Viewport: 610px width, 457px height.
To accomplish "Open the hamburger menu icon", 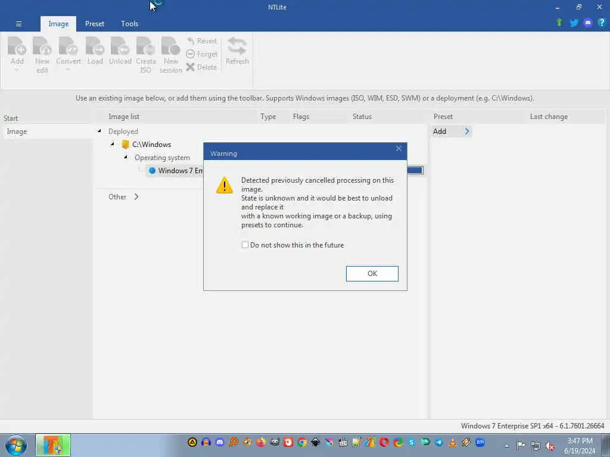I will tap(18, 24).
